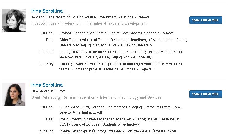Select the Moscow, Russian Federation location text

56,23
